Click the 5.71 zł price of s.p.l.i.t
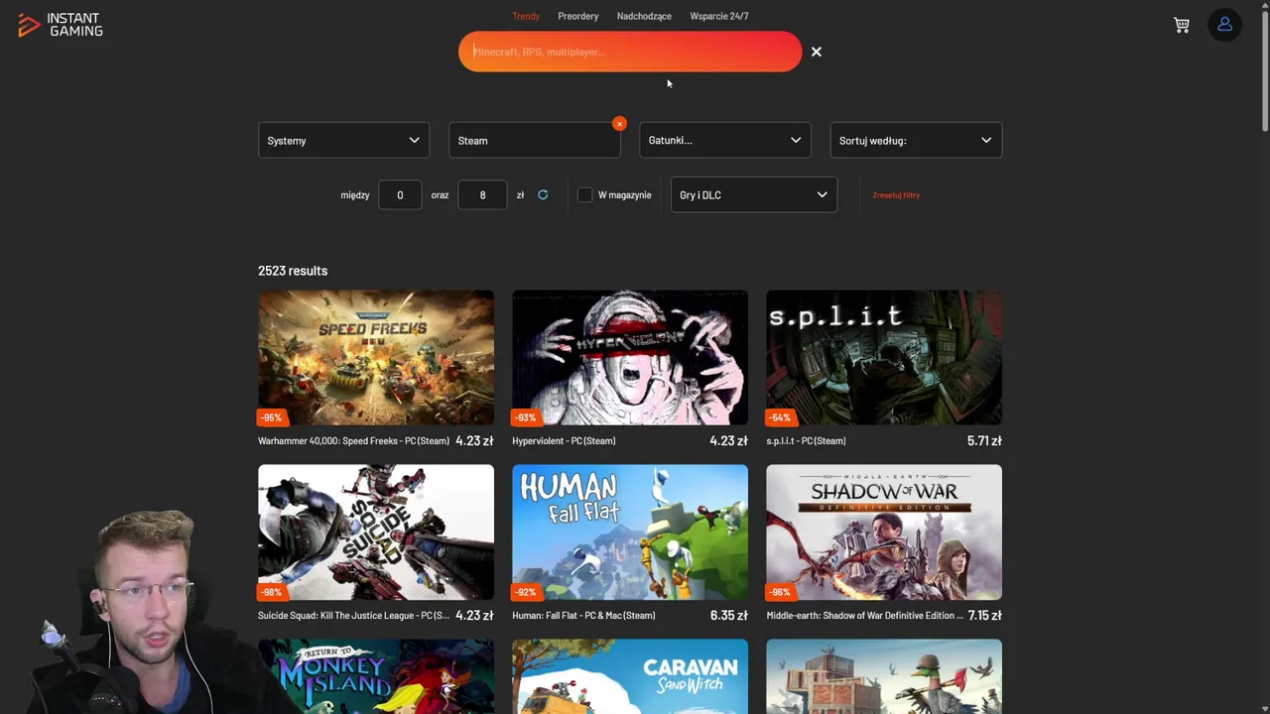 [x=984, y=441]
